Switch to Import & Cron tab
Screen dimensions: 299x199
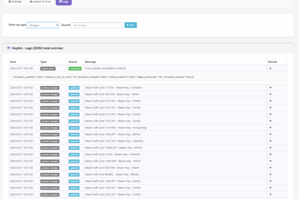(x=39, y=2)
